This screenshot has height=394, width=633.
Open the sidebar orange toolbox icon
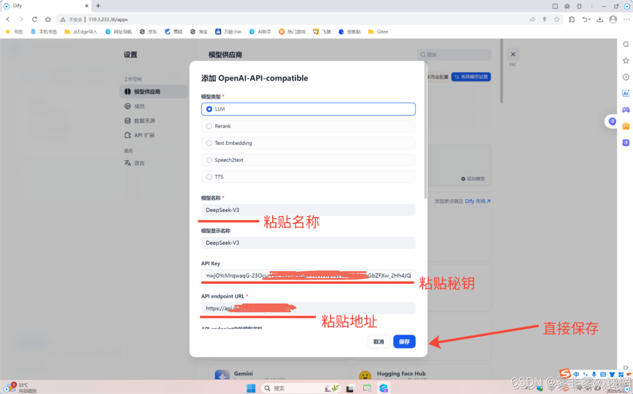pos(626,126)
